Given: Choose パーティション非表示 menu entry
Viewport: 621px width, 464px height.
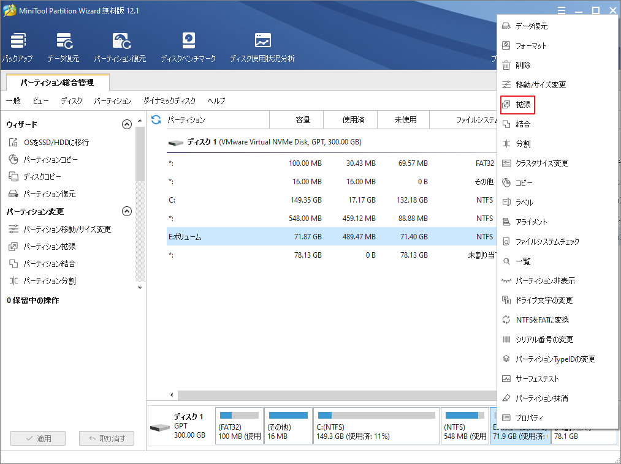Looking at the screenshot, I should [557, 280].
